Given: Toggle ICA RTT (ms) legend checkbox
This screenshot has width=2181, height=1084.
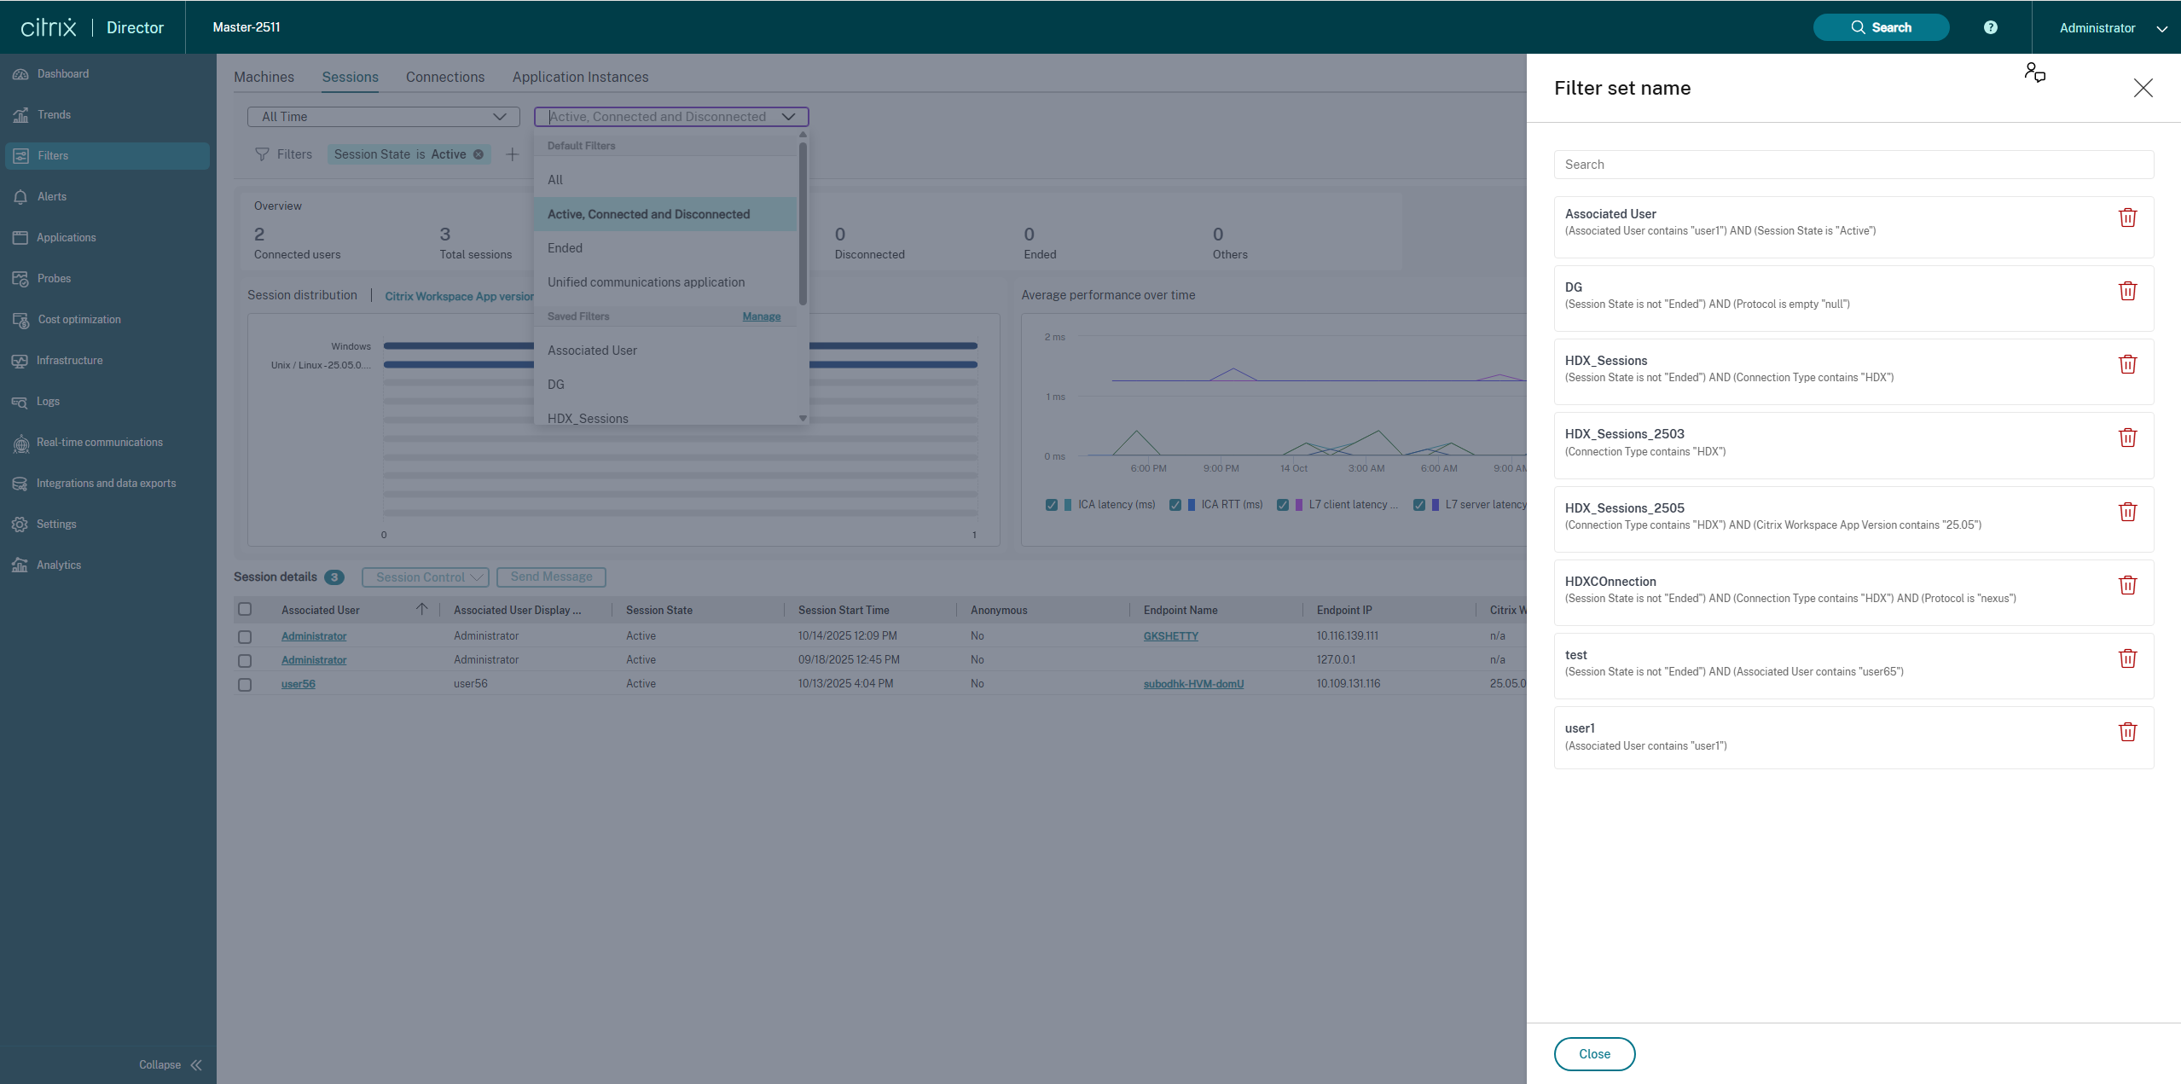Looking at the screenshot, I should pyautogui.click(x=1175, y=505).
